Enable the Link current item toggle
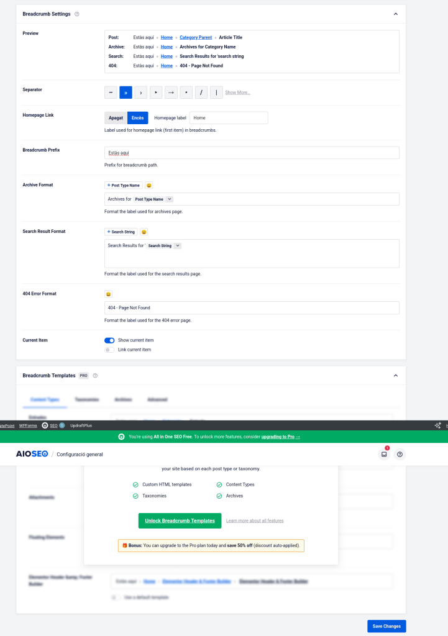The height and width of the screenshot is (636, 448). coord(109,350)
